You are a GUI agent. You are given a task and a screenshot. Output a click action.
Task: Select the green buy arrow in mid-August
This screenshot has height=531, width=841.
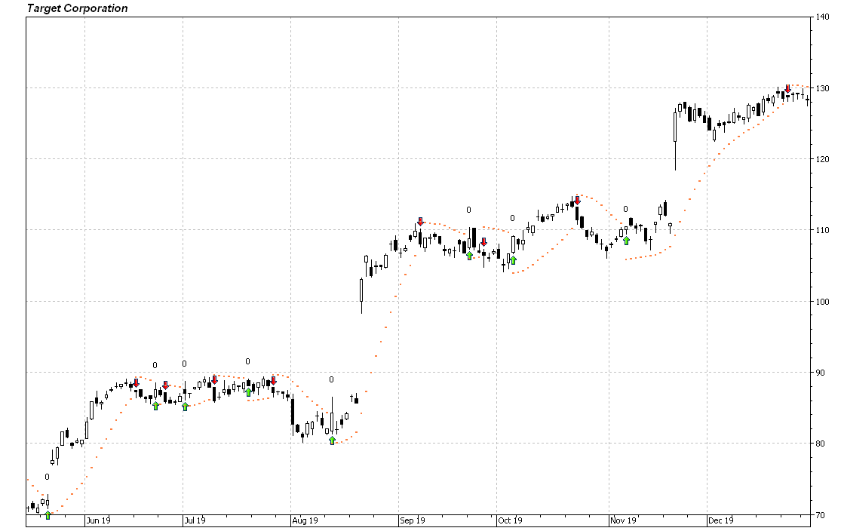point(332,440)
